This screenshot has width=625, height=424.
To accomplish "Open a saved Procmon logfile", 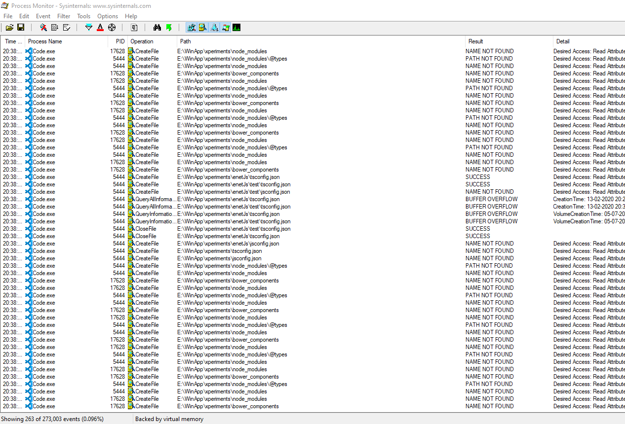I will (9, 27).
